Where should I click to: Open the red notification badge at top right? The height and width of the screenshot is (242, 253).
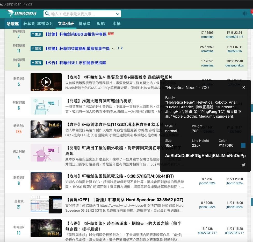click(251, 11)
